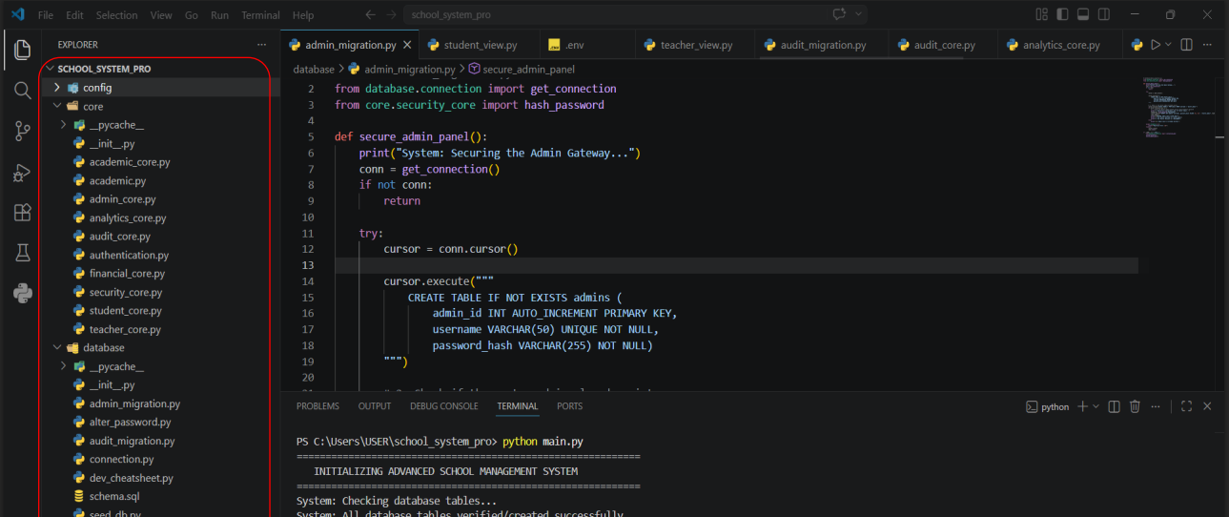Viewport: 1229px width, 517px height.
Task: Open run button dropdown arrow
Action: tap(1169, 45)
